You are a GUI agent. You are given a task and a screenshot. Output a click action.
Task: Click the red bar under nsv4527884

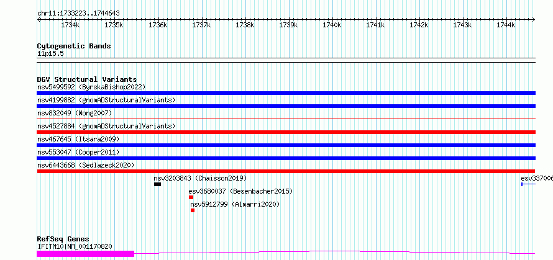point(286,132)
